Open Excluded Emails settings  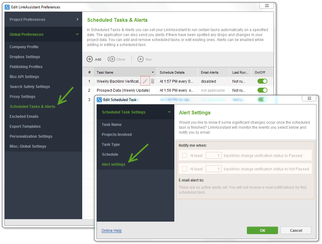coord(24,117)
